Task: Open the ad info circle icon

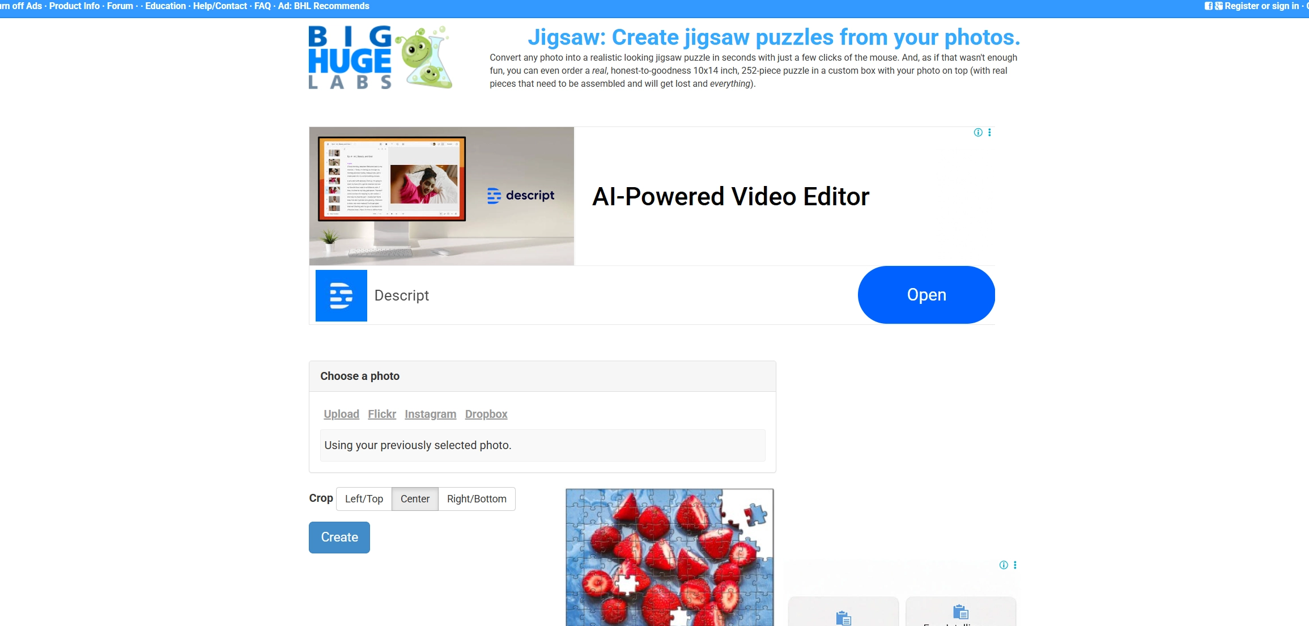Action: point(977,132)
